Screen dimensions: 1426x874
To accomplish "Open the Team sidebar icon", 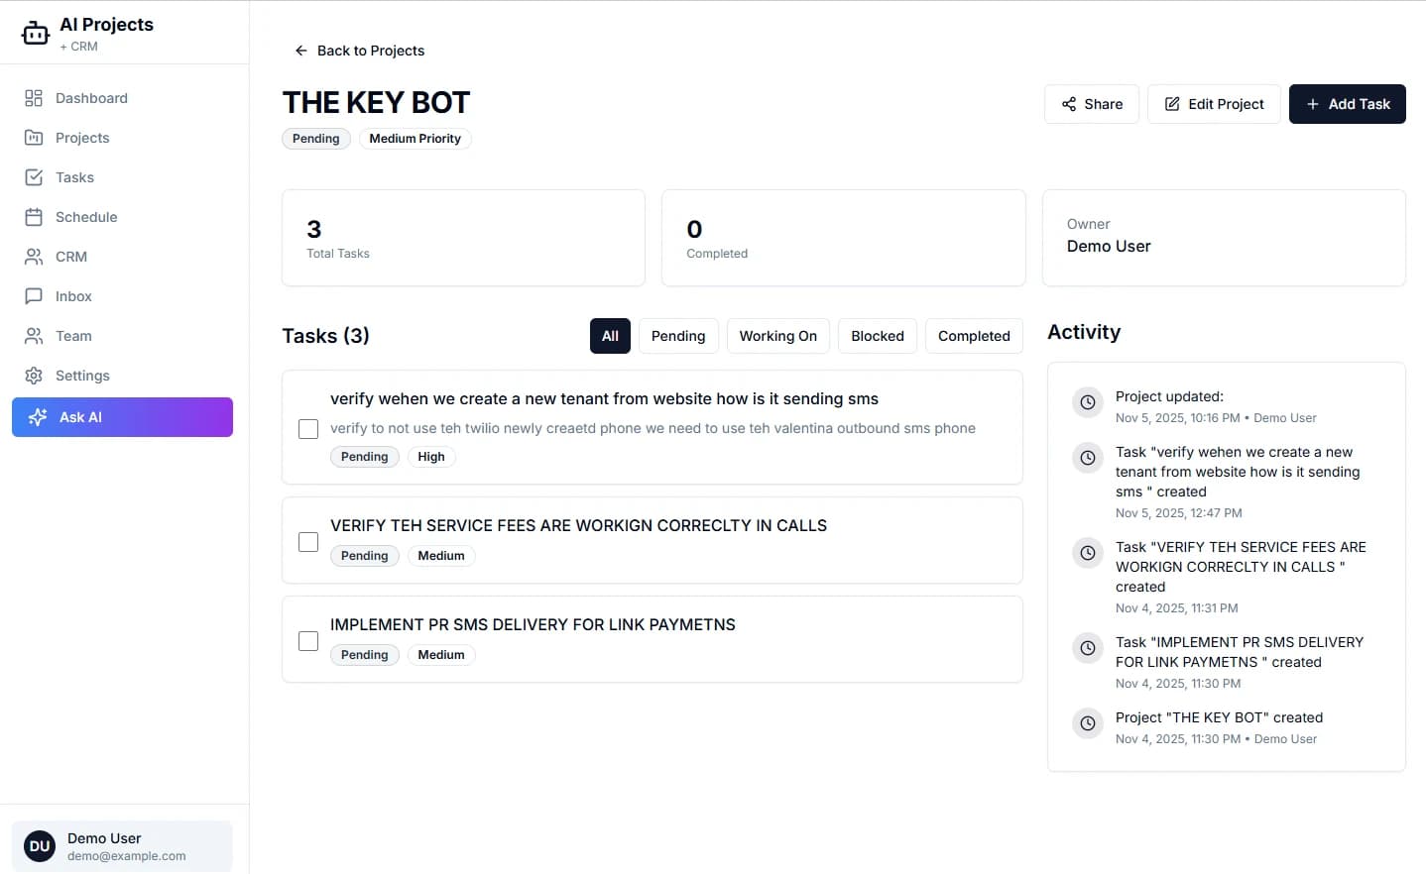I will 73,336.
